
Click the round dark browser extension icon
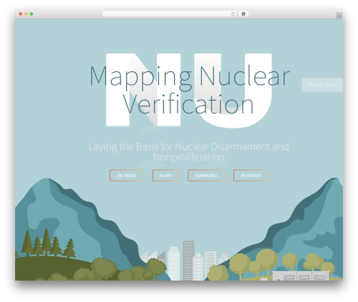[x=243, y=14]
